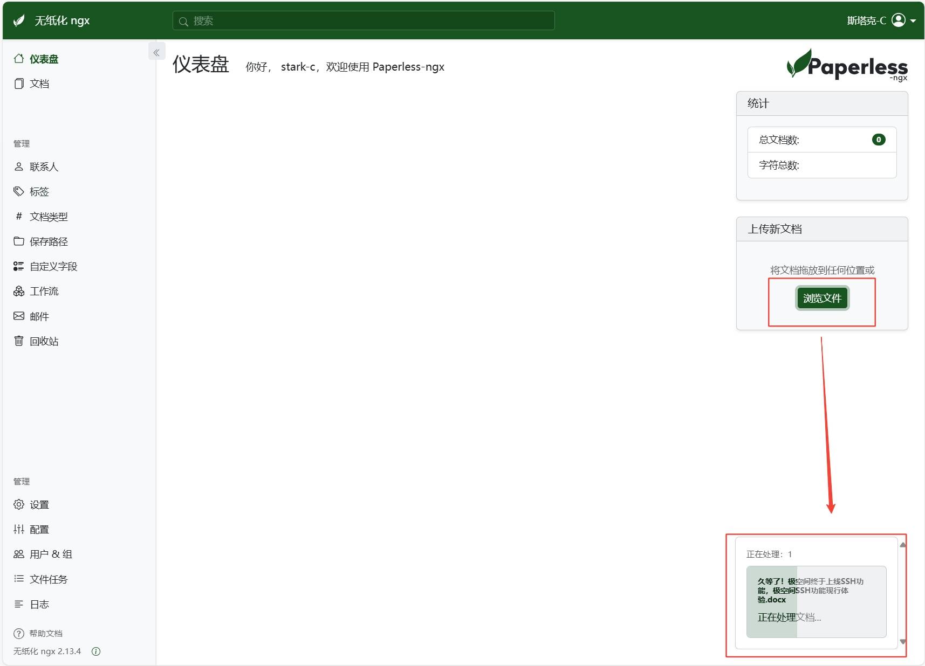The width and height of the screenshot is (925, 666).
Task: Click the folder icon beside 保存路径
Action: point(19,241)
